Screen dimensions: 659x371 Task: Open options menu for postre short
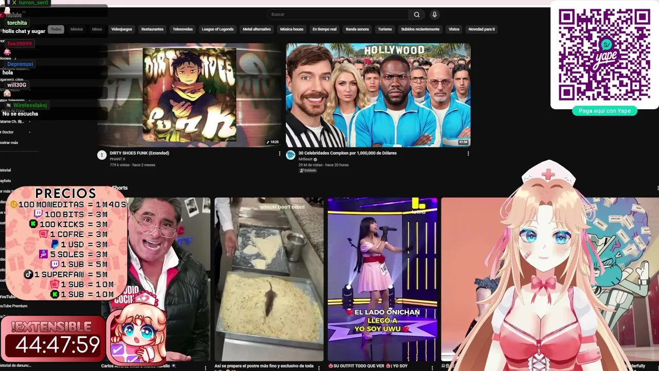point(319,368)
